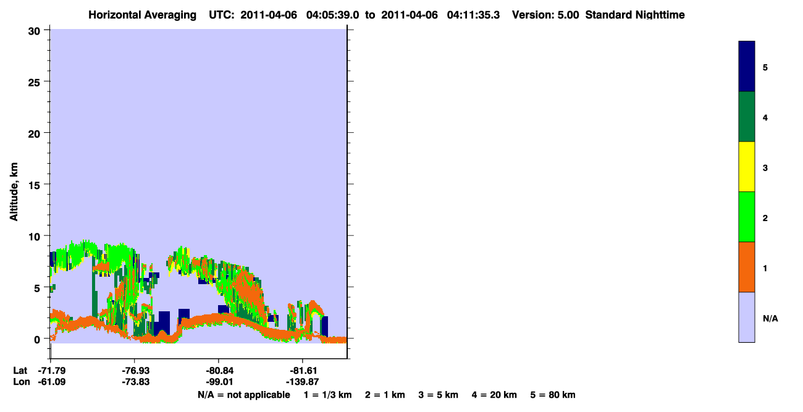
Task: Click the 0 altitude tick label
Action: point(38,339)
